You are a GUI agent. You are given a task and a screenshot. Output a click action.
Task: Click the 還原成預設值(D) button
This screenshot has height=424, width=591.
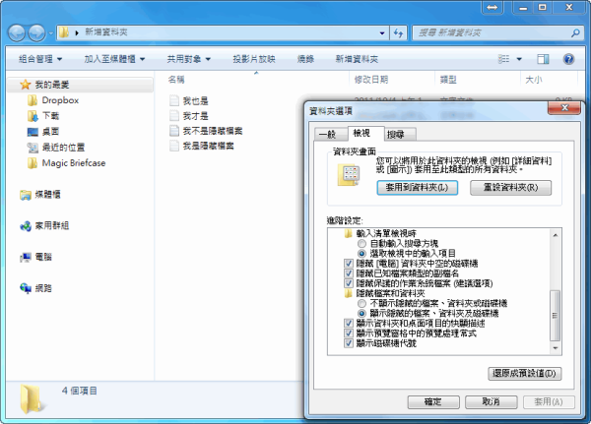pos(524,374)
